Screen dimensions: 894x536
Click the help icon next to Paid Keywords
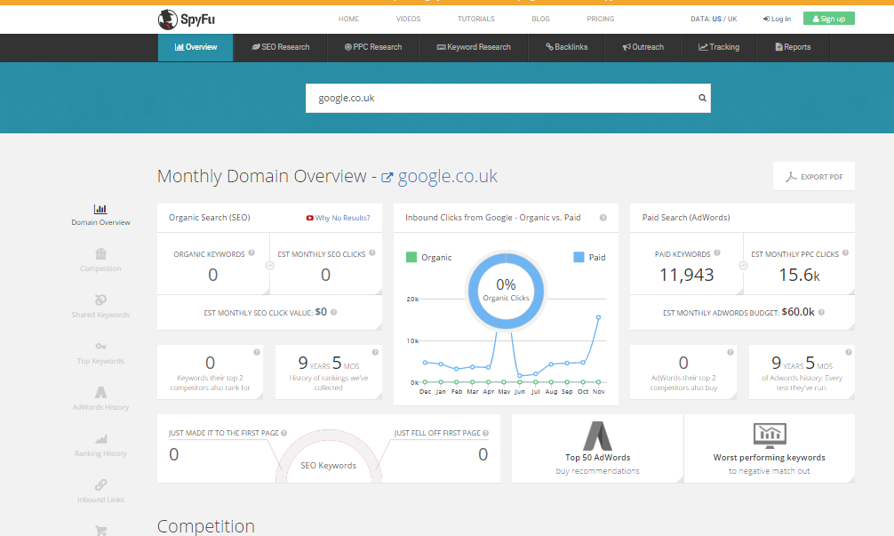click(717, 253)
